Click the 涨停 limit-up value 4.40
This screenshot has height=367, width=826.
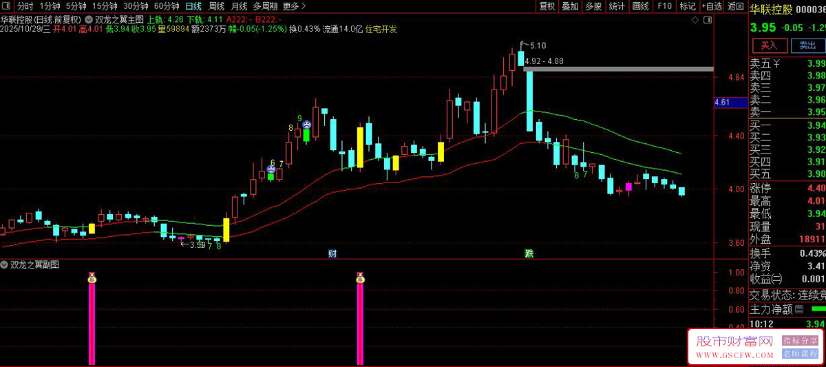point(816,188)
